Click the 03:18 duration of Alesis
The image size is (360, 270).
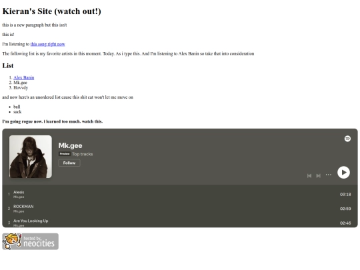tap(345, 195)
